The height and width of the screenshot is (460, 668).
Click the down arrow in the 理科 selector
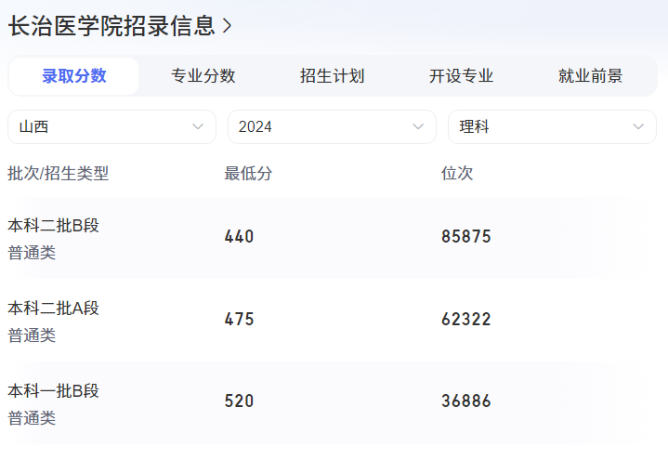point(638,127)
